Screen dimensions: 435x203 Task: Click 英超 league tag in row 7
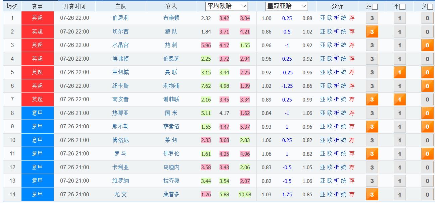point(38,99)
